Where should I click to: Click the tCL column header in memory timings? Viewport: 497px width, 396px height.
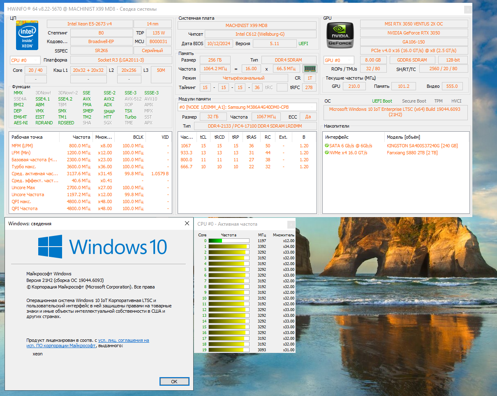[x=203, y=137]
